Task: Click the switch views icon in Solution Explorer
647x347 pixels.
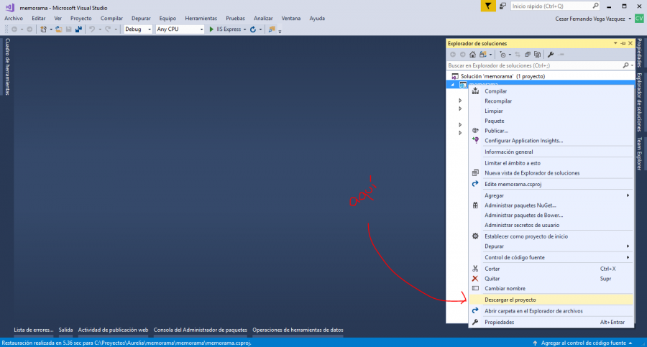Action: [x=483, y=55]
